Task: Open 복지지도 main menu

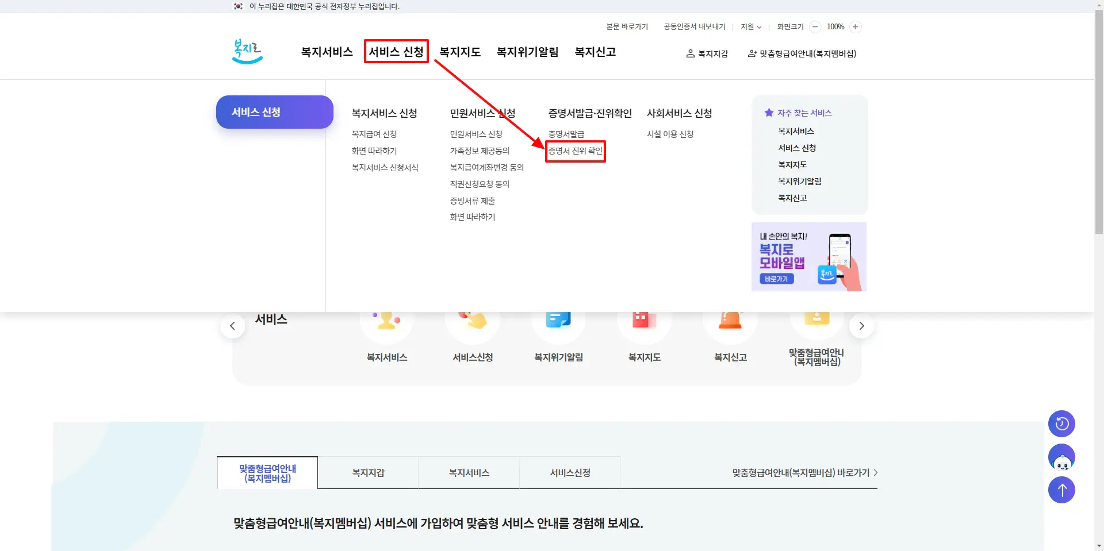Action: (459, 52)
